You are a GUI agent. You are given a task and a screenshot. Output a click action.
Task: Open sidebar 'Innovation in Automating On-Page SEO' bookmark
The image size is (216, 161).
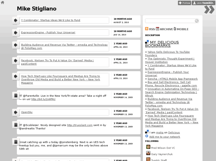coord(172,92)
